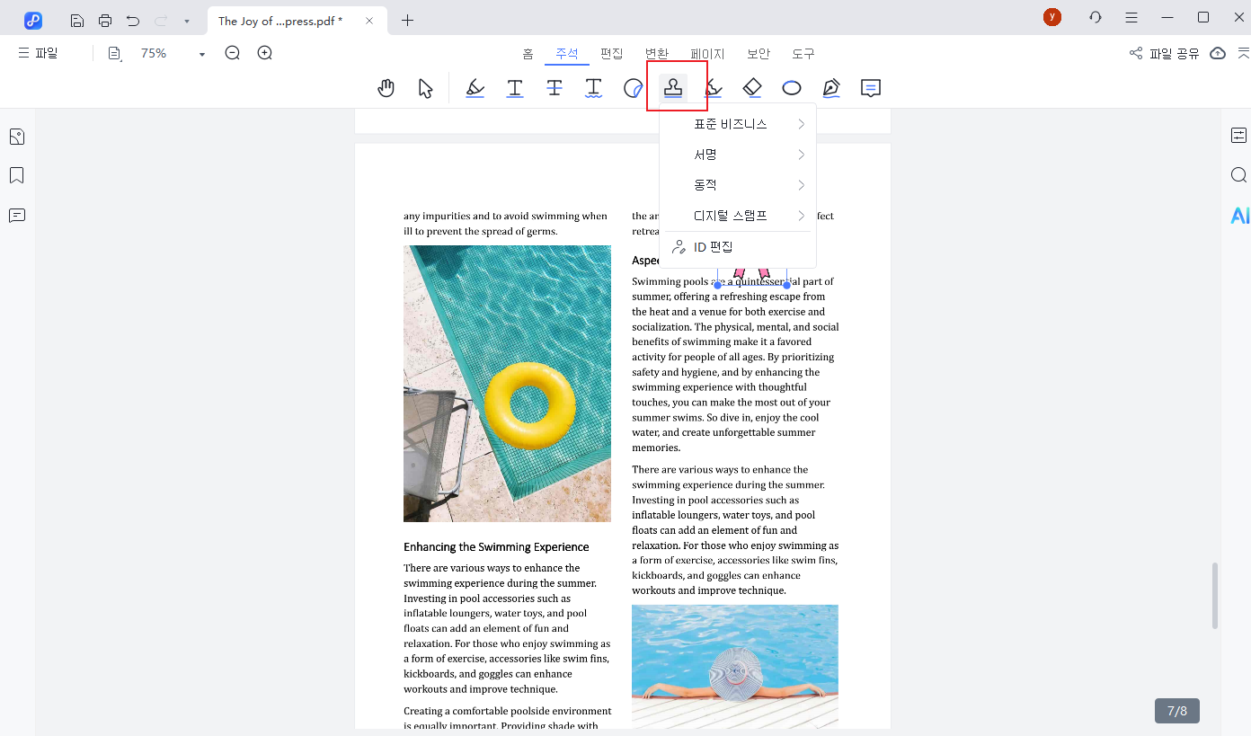The width and height of the screenshot is (1251, 736).
Task: Open the quick access toolbar dropdown arrow
Action: [186, 21]
